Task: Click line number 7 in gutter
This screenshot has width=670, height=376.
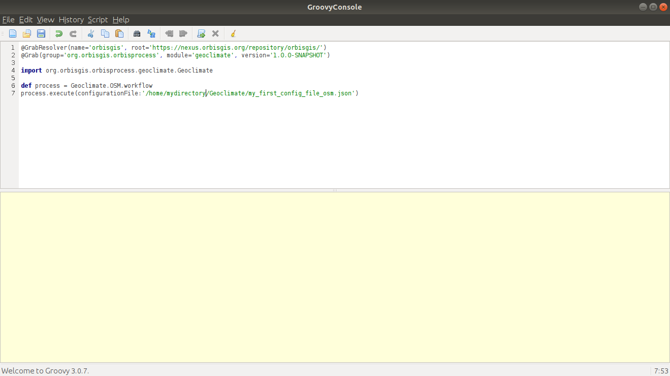Action: point(13,93)
